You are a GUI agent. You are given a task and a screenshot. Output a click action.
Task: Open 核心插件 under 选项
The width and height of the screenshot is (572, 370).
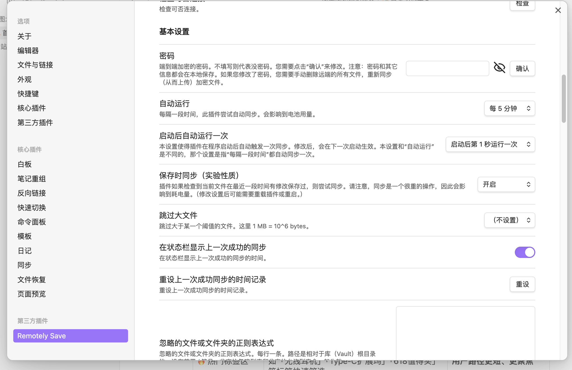(32, 108)
